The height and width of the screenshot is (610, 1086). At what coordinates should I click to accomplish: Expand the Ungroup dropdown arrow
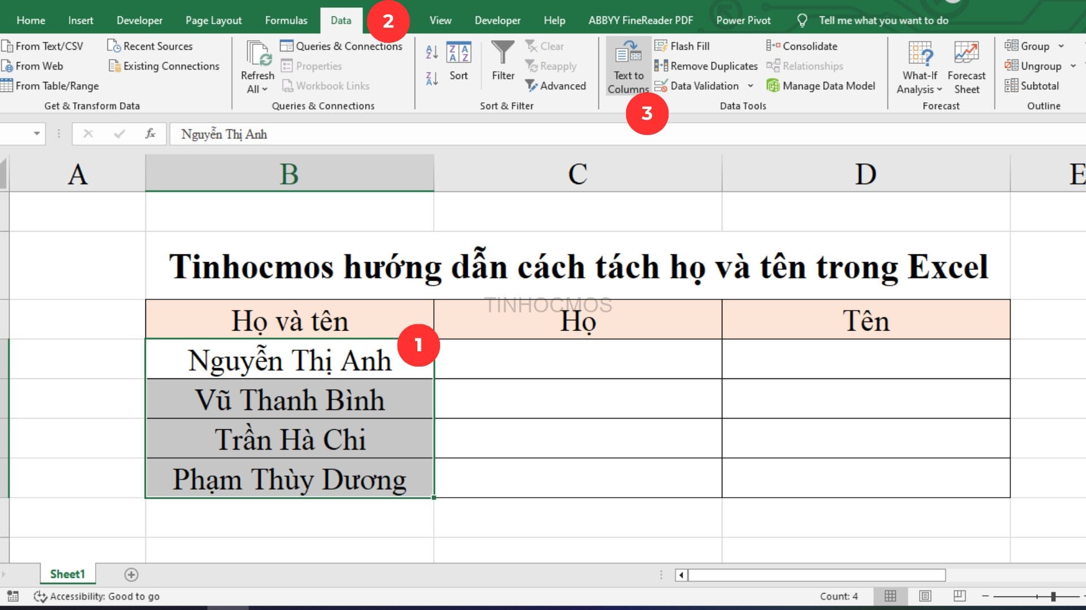point(1073,66)
